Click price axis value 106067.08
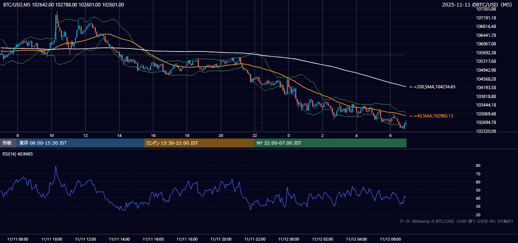This screenshot has height=243, width=518. click(486, 44)
